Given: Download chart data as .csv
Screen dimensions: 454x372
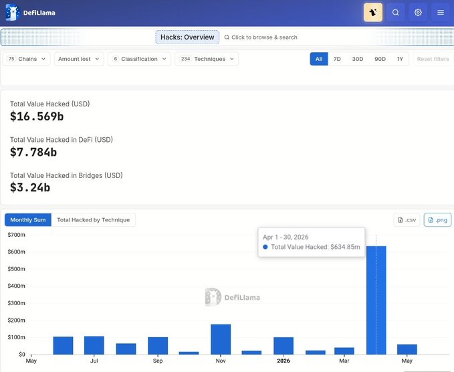Looking at the screenshot, I should click(407, 220).
